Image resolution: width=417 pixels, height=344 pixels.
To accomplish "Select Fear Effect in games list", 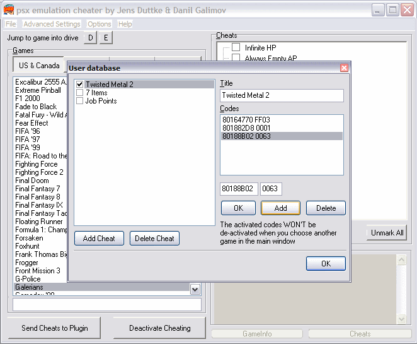I will pos(31,123).
